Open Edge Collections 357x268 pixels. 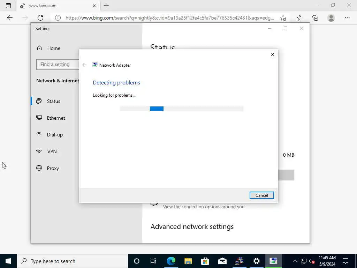point(315,18)
